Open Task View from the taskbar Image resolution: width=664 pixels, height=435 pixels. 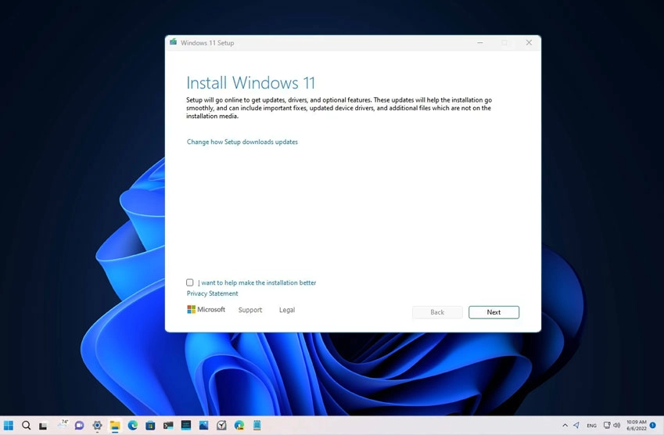pos(44,426)
